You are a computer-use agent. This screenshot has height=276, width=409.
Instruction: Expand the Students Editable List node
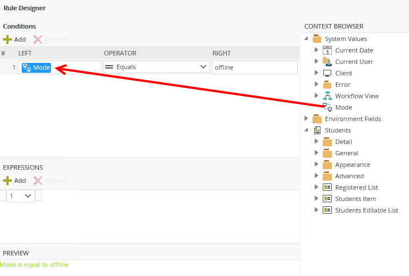316,210
